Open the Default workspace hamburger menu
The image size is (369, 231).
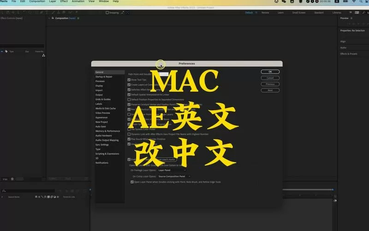pyautogui.click(x=256, y=12)
